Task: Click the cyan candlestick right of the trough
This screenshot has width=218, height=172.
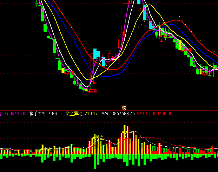Action: pos(96,53)
